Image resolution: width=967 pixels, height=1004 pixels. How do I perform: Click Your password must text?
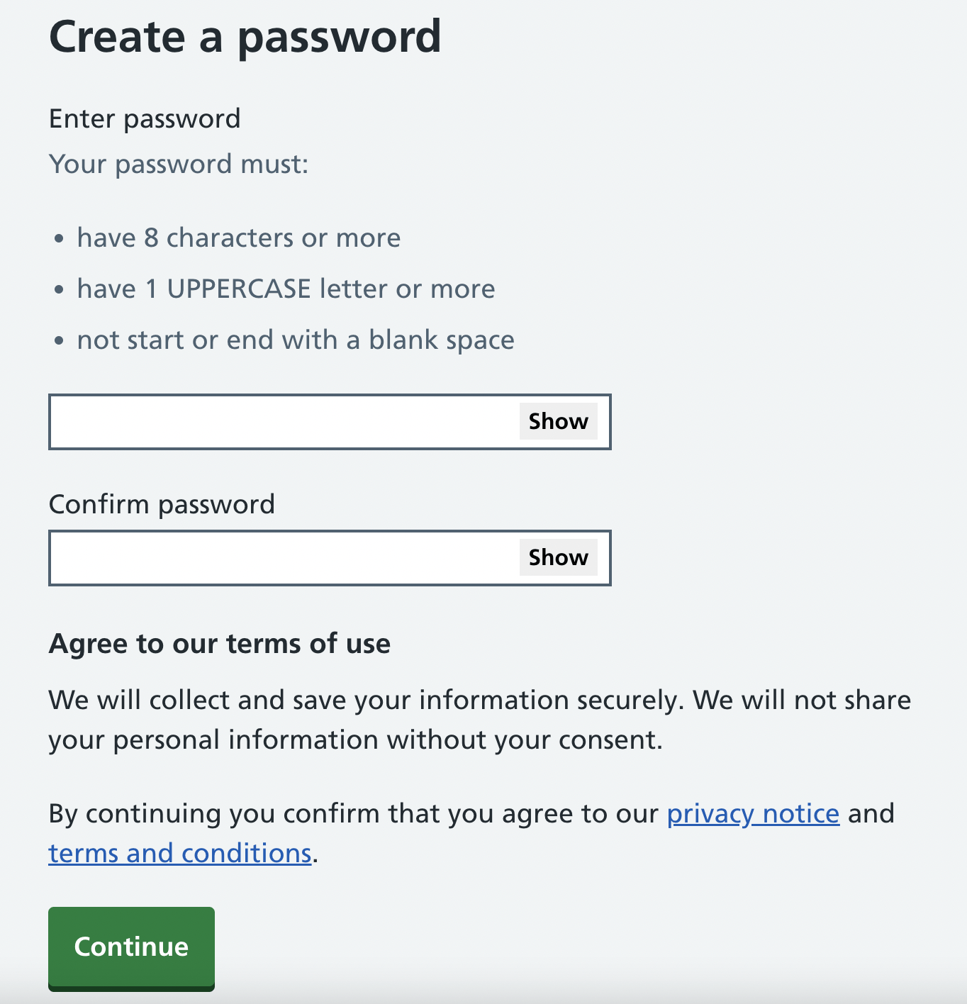[x=177, y=164]
